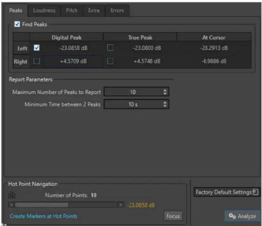The height and width of the screenshot is (226, 262).
Task: Click the hot point slider right arrow
Action: click(x=121, y=205)
